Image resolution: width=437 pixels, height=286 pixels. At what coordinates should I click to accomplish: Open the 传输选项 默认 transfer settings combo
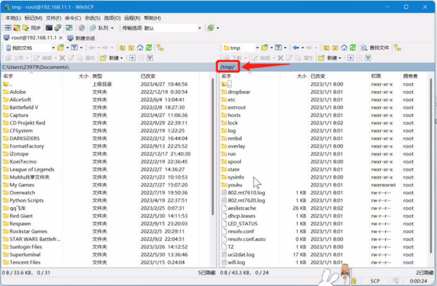click(172, 28)
